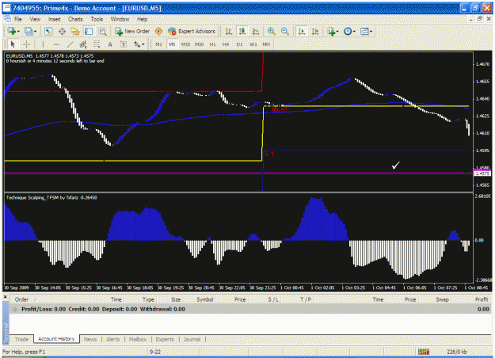
Task: Switch to the Journal tab
Action: pyautogui.click(x=192, y=339)
